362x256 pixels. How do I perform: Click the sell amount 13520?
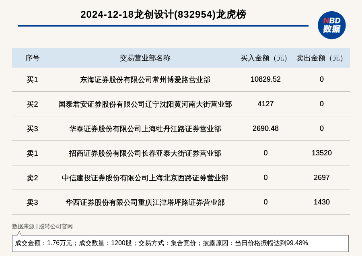click(x=322, y=153)
